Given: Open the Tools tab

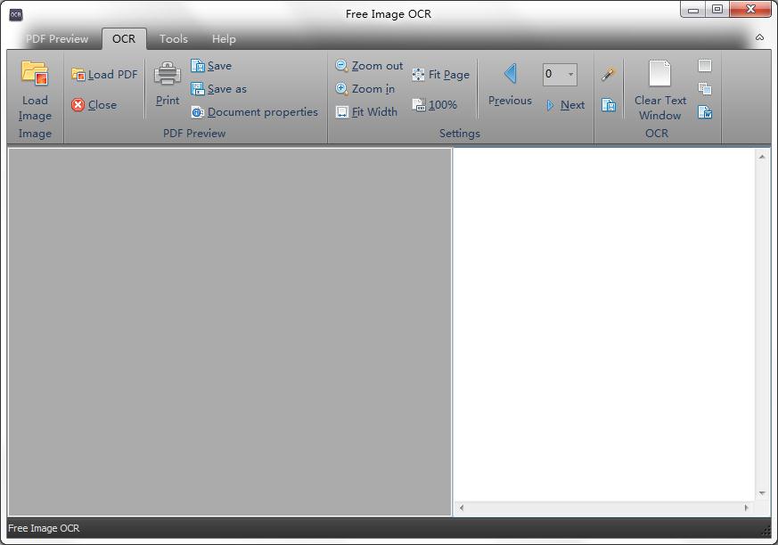Looking at the screenshot, I should 174,39.
